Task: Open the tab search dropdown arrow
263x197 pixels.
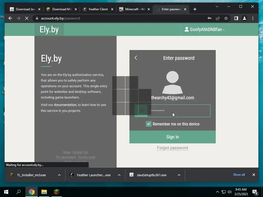Action: click(217, 6)
